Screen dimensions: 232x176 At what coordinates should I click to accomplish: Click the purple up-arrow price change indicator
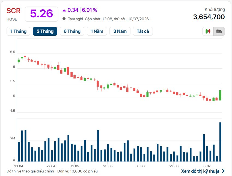tap(64, 10)
